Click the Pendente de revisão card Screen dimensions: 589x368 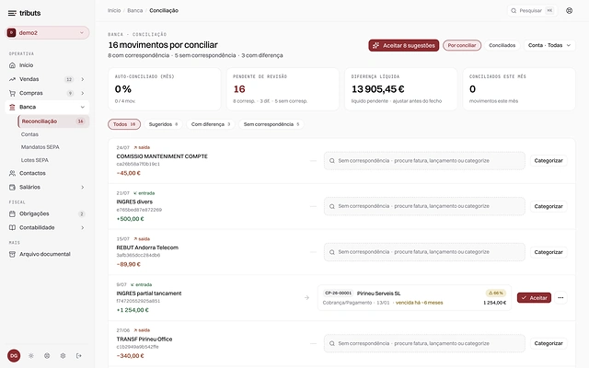pyautogui.click(x=283, y=89)
